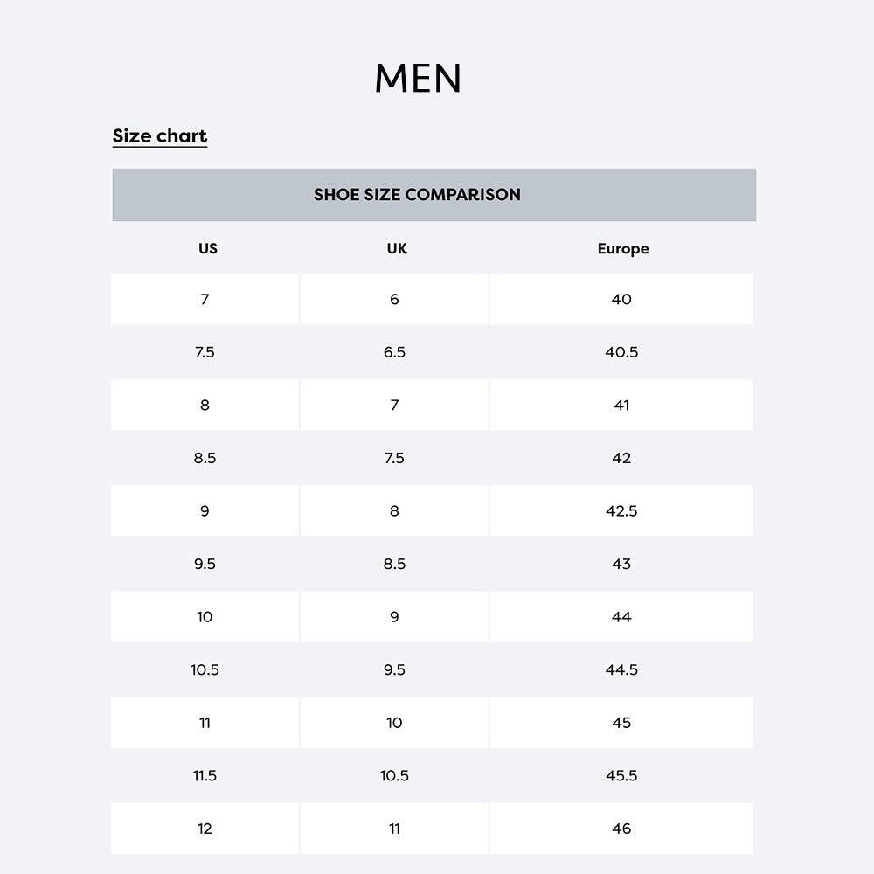Viewport: 874px width, 874px height.
Task: Select the UK size 10 cell
Action: tap(394, 723)
